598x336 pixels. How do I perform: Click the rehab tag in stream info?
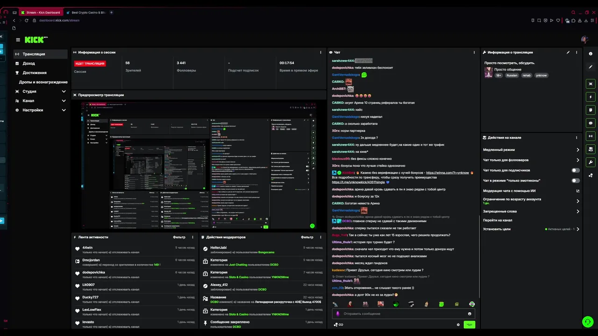[x=527, y=75]
